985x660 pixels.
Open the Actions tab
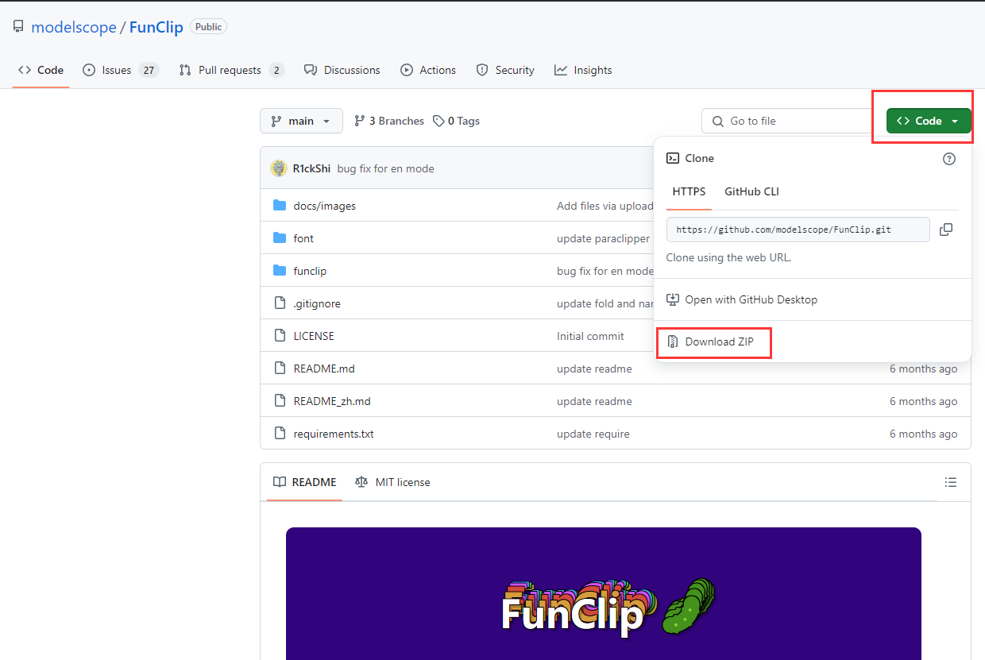428,70
